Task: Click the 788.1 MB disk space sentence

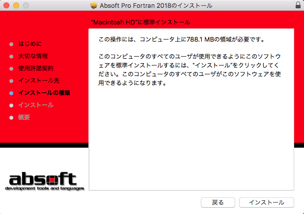Action: point(182,40)
